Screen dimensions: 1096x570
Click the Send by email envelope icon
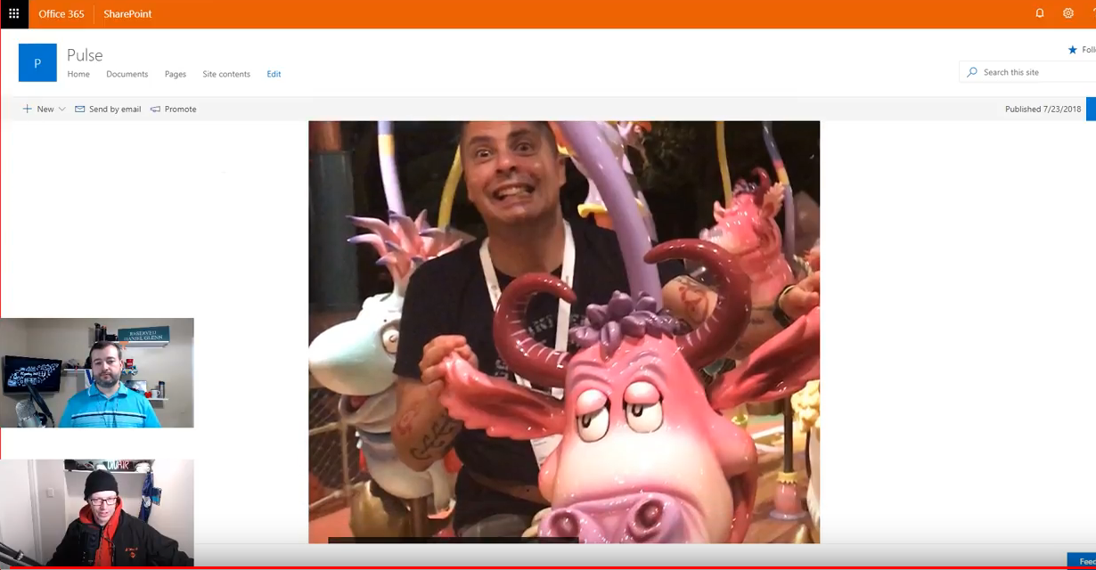pyautogui.click(x=80, y=109)
